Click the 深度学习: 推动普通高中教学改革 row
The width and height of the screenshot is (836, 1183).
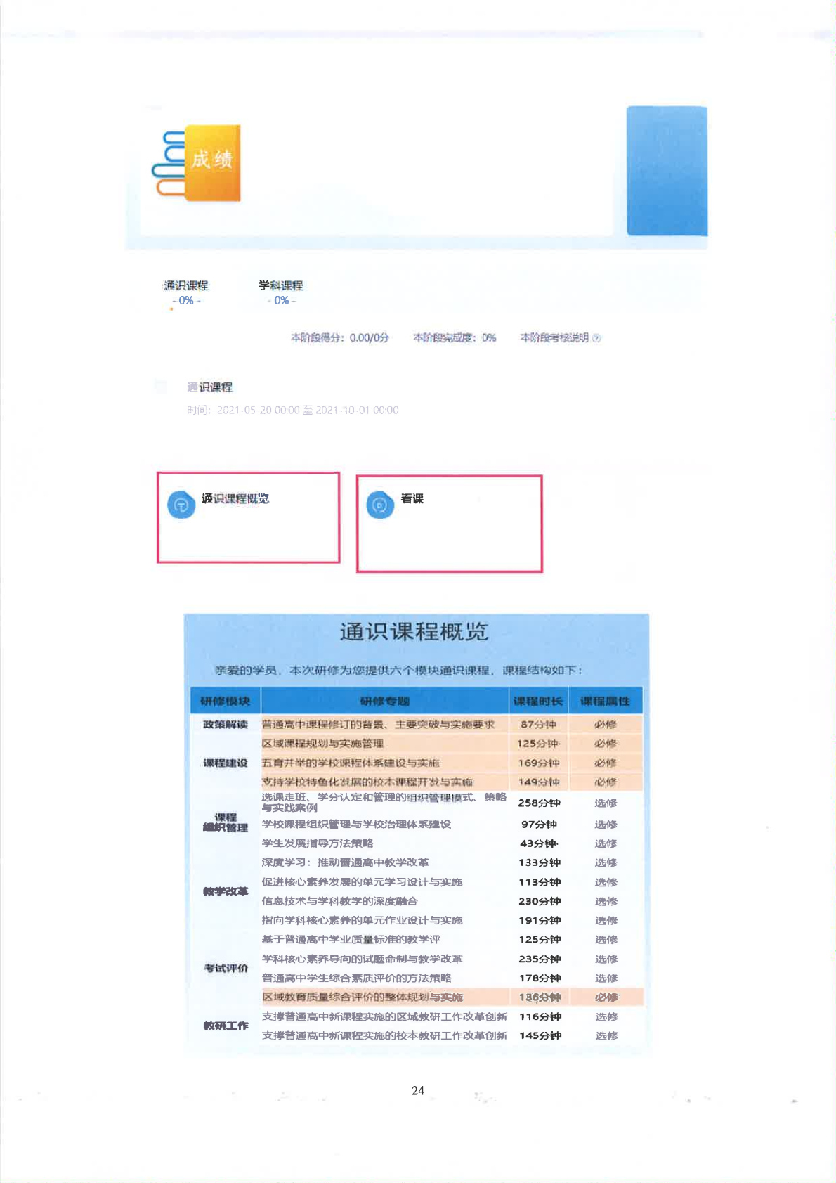452,862
